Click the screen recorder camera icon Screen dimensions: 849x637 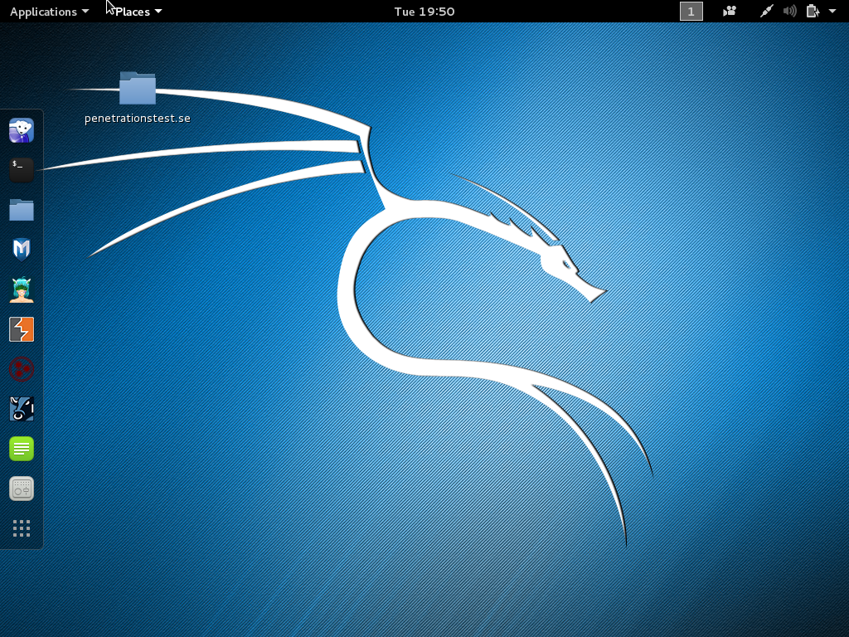tap(730, 12)
